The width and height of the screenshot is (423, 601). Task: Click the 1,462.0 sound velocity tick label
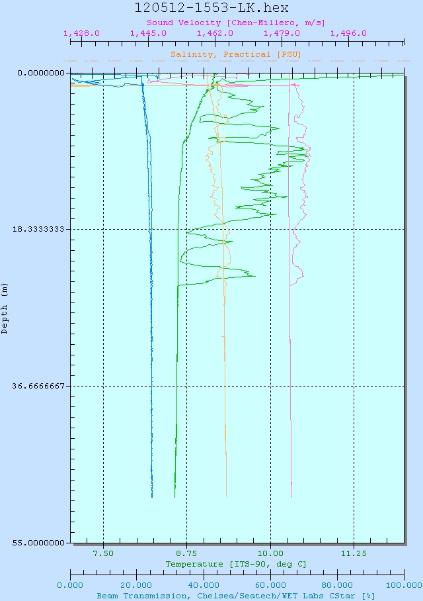pos(215,32)
